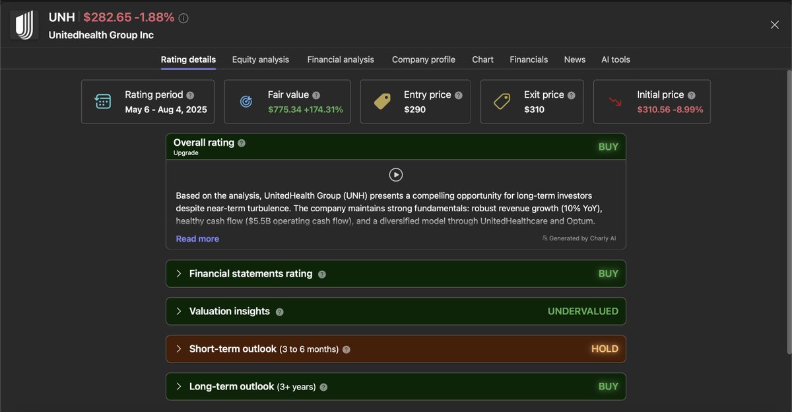The width and height of the screenshot is (792, 412).
Task: Switch to the Equity analysis tab
Action: point(261,59)
